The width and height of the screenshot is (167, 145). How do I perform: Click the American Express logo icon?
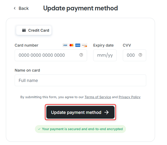click(78, 45)
